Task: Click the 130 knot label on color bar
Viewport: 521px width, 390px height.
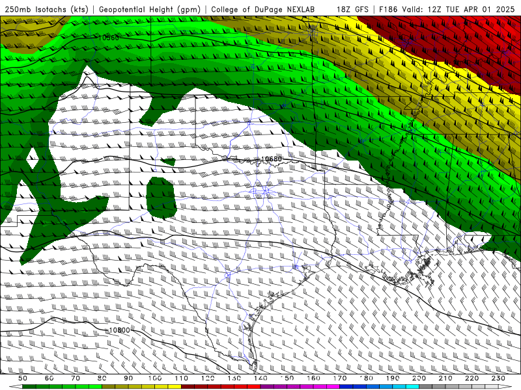Action: pyautogui.click(x=234, y=378)
